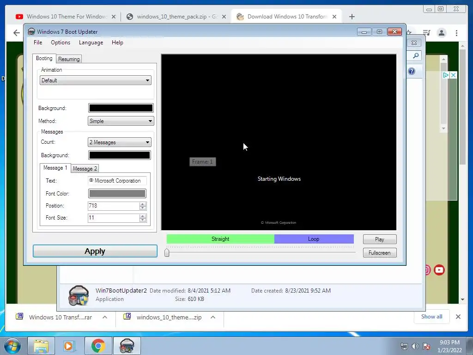The image size is (473, 355).
Task: Click the Position value field 718
Action: [x=114, y=206]
